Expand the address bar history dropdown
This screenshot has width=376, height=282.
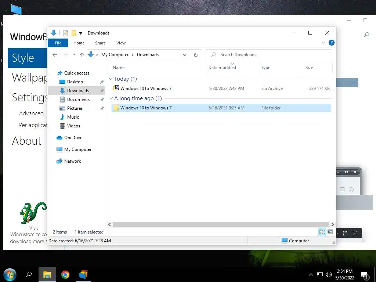pyautogui.click(x=185, y=55)
